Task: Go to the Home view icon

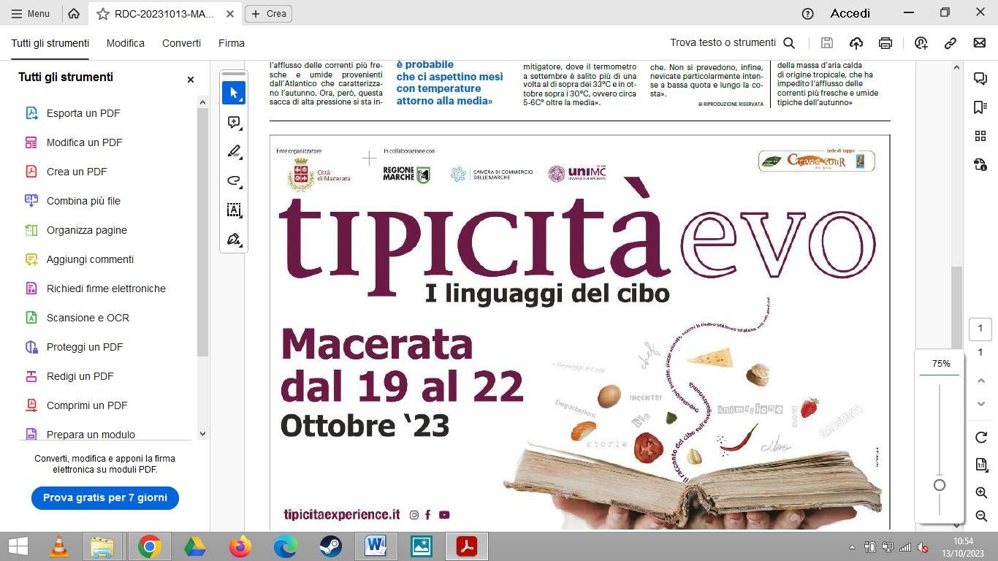Action: [x=74, y=13]
